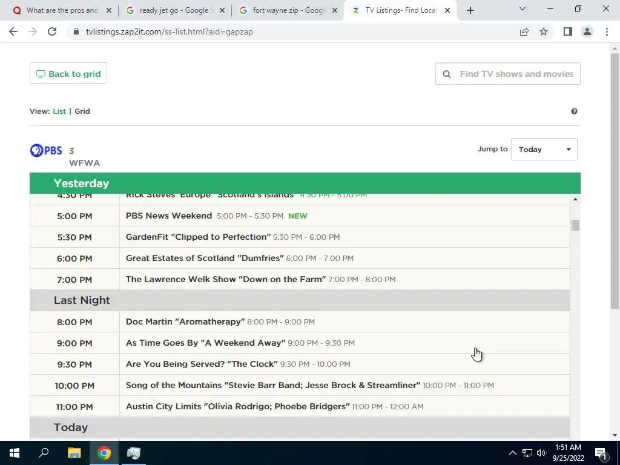Close the TV Listings tab
Image resolution: width=620 pixels, height=465 pixels.
(447, 11)
